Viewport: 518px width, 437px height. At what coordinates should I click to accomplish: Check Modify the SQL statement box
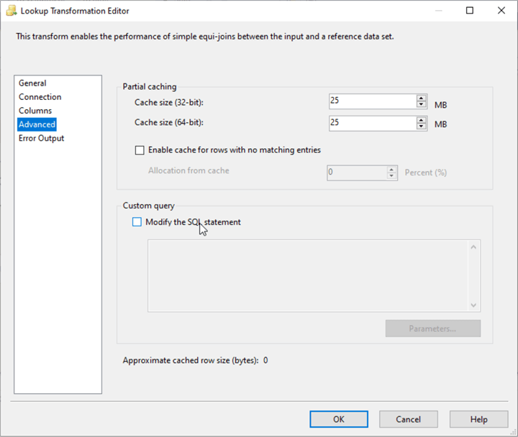[137, 222]
